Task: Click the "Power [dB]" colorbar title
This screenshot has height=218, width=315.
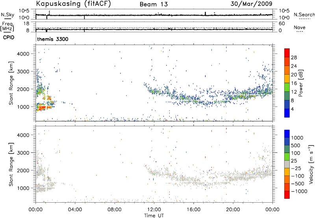Action: [301, 83]
